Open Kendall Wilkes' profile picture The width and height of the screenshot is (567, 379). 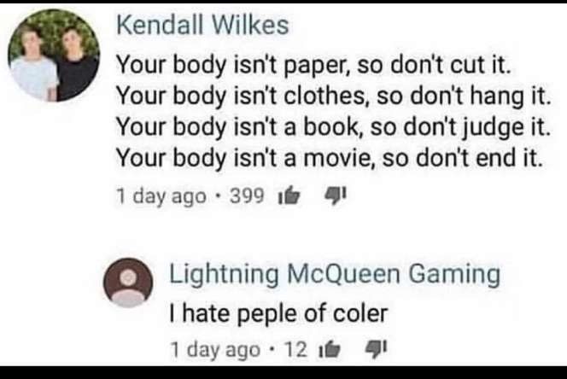pyautogui.click(x=54, y=55)
